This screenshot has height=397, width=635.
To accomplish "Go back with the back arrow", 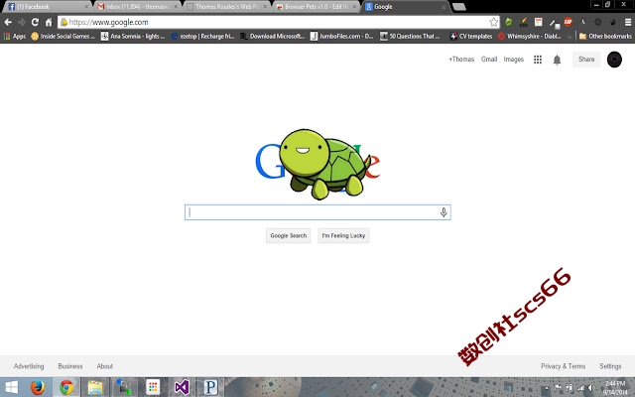I will pyautogui.click(x=8, y=22).
